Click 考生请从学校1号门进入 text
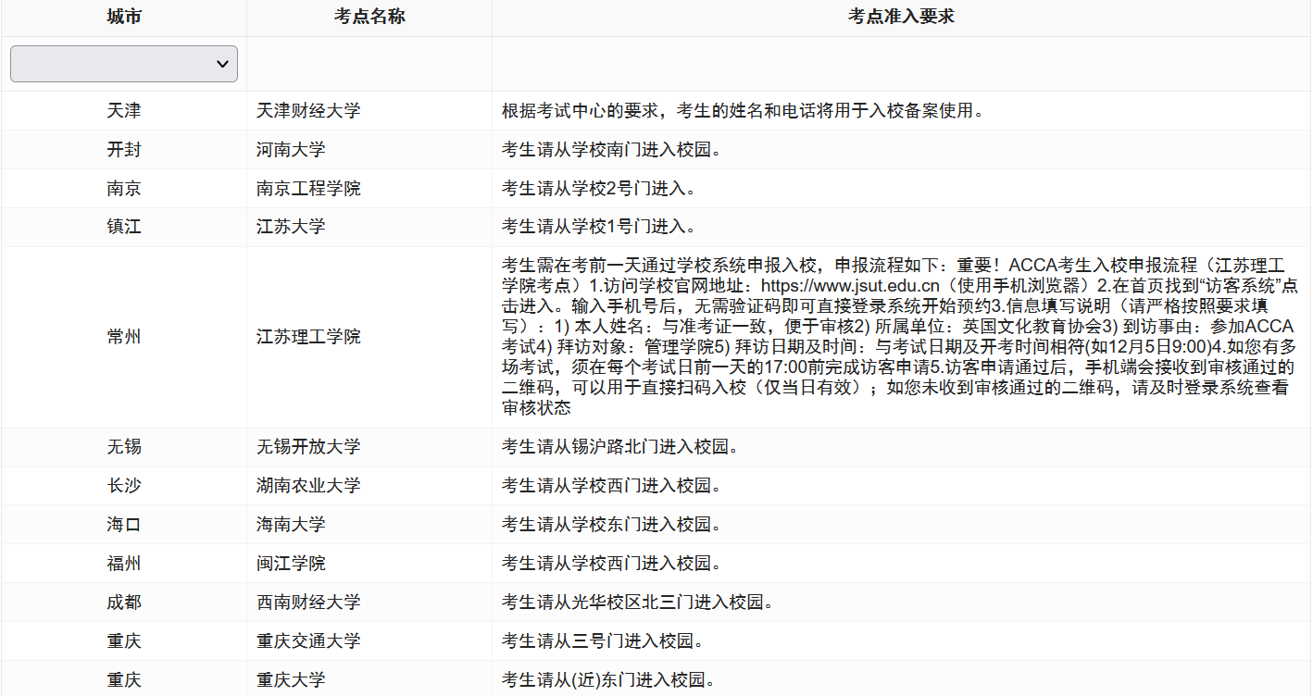Viewport: 1313px width, 696px height. [598, 228]
